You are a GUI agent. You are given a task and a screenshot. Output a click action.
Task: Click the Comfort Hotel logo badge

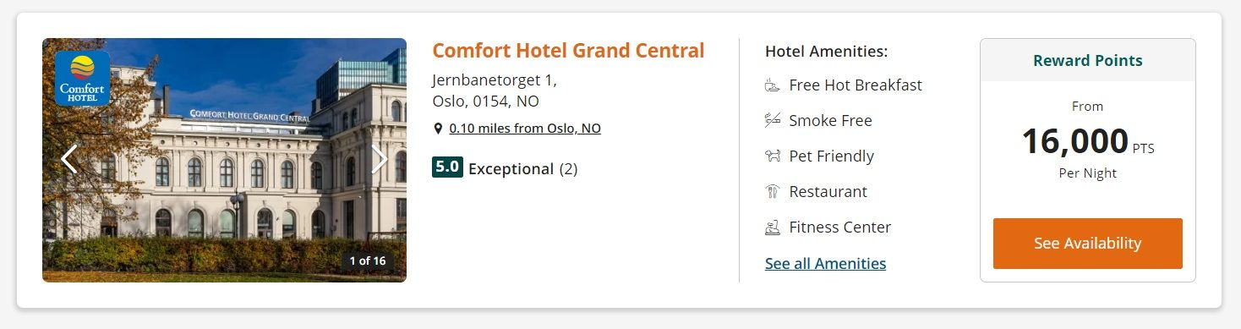pyautogui.click(x=82, y=78)
